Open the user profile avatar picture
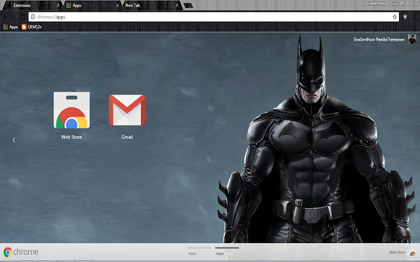 point(412,39)
